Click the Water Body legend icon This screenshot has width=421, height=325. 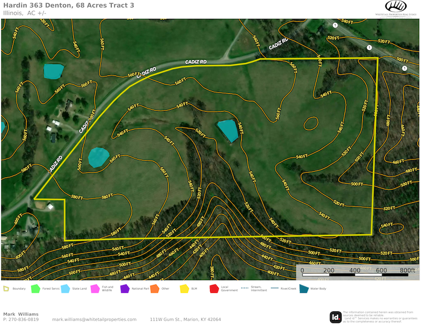tap(304, 288)
